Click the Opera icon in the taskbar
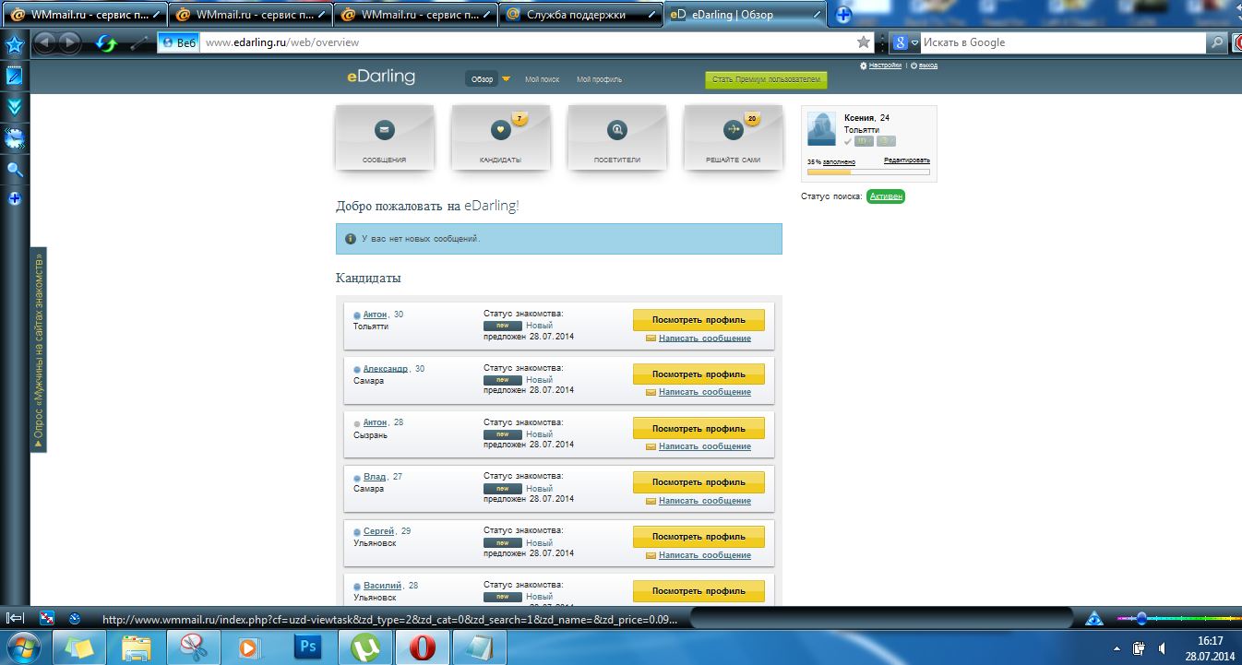The image size is (1242, 665). point(423,647)
